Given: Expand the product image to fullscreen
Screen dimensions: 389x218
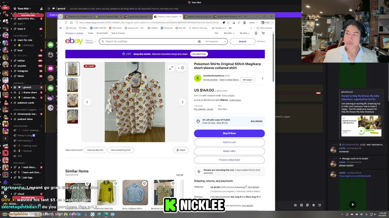Looking at the screenshot, I should [x=171, y=68].
